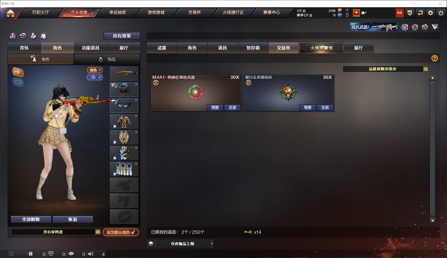Open the ranking podium icon
447x258 pixels.
pos(13,36)
